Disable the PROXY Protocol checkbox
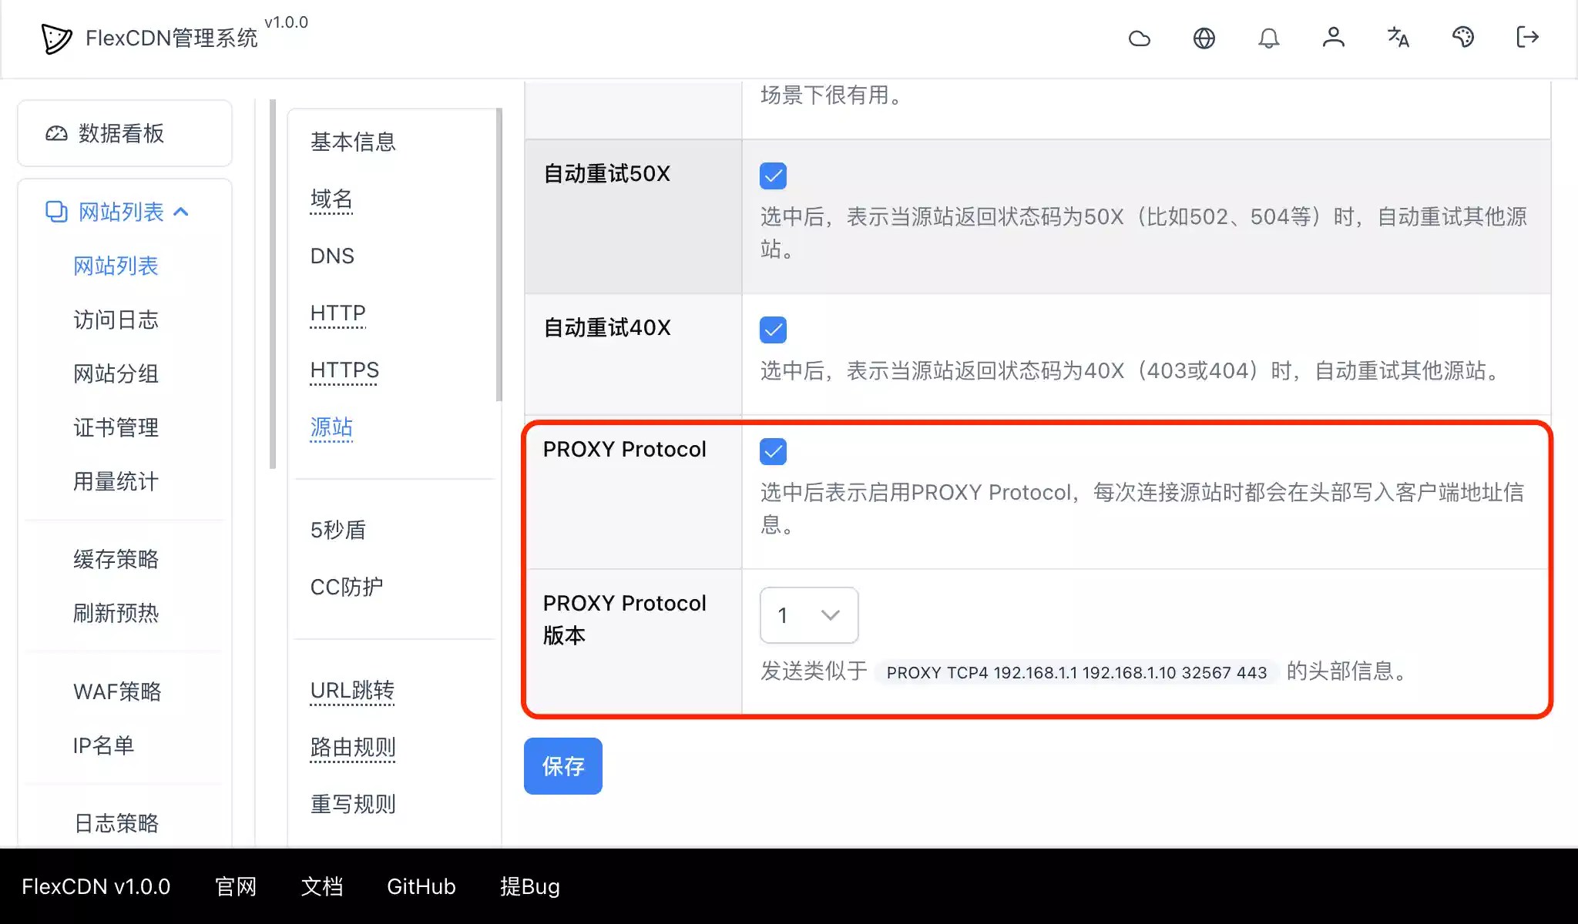Screen dimensions: 1578x924 pos(773,451)
